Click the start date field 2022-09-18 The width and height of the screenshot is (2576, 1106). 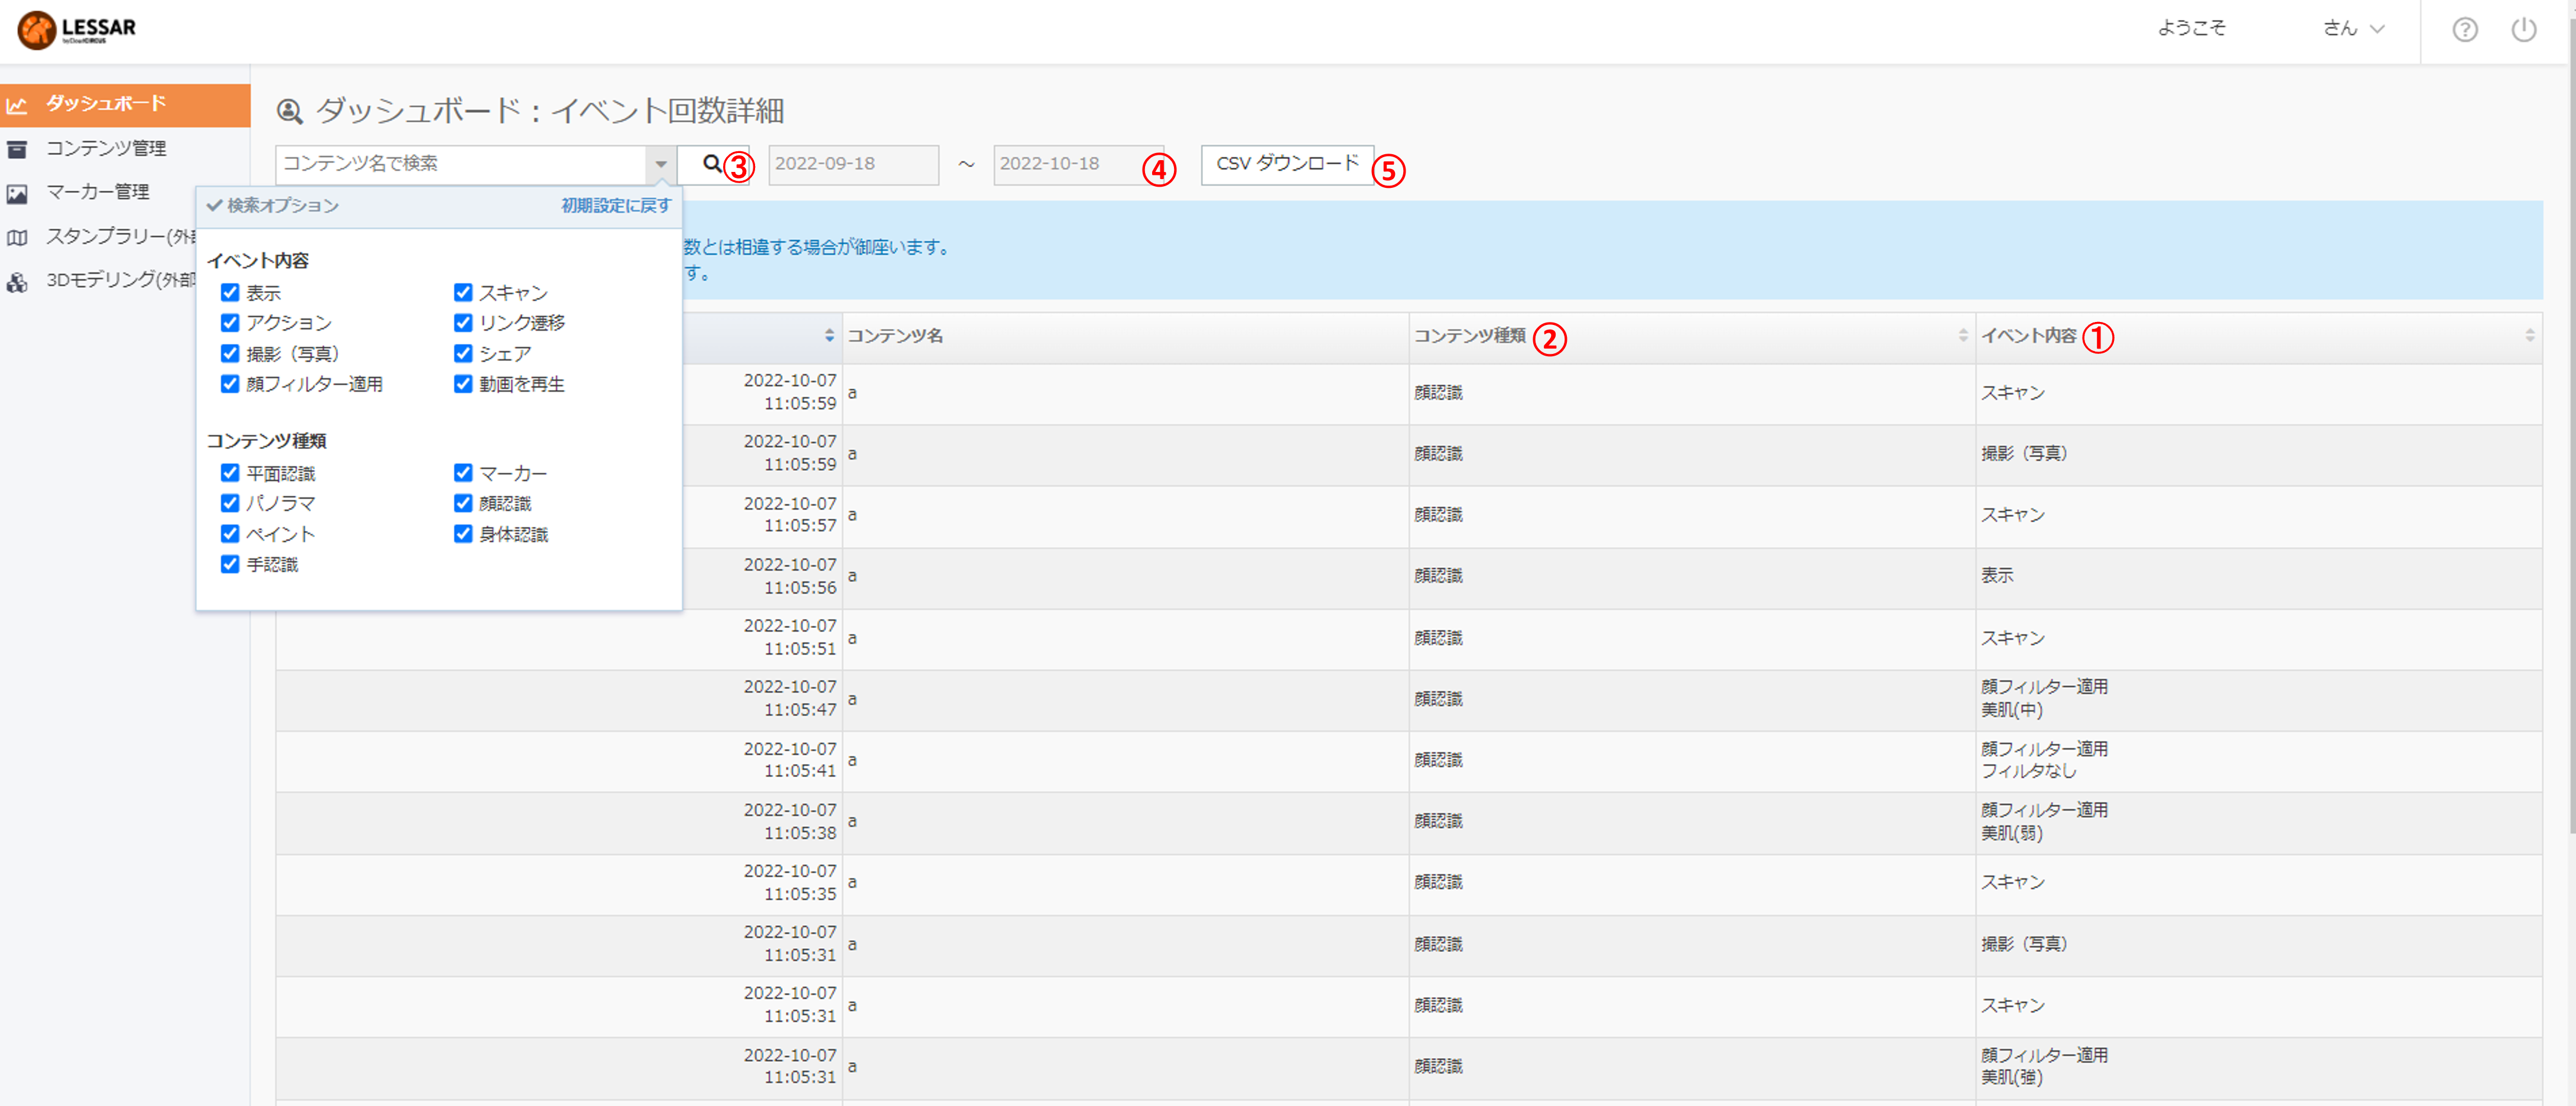tap(853, 164)
